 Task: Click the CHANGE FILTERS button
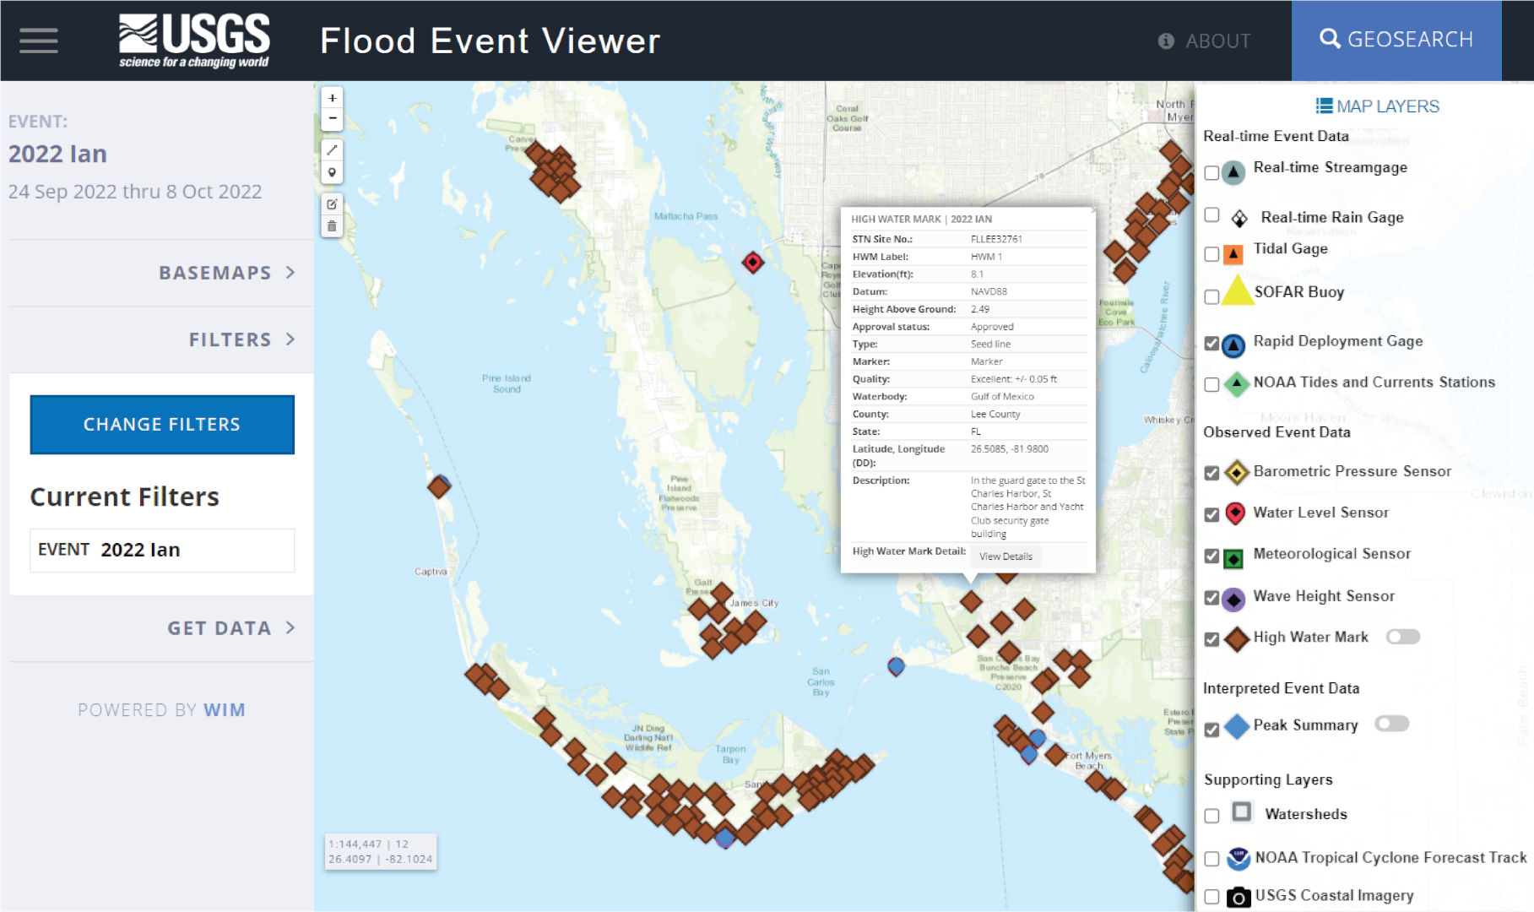coord(162,424)
